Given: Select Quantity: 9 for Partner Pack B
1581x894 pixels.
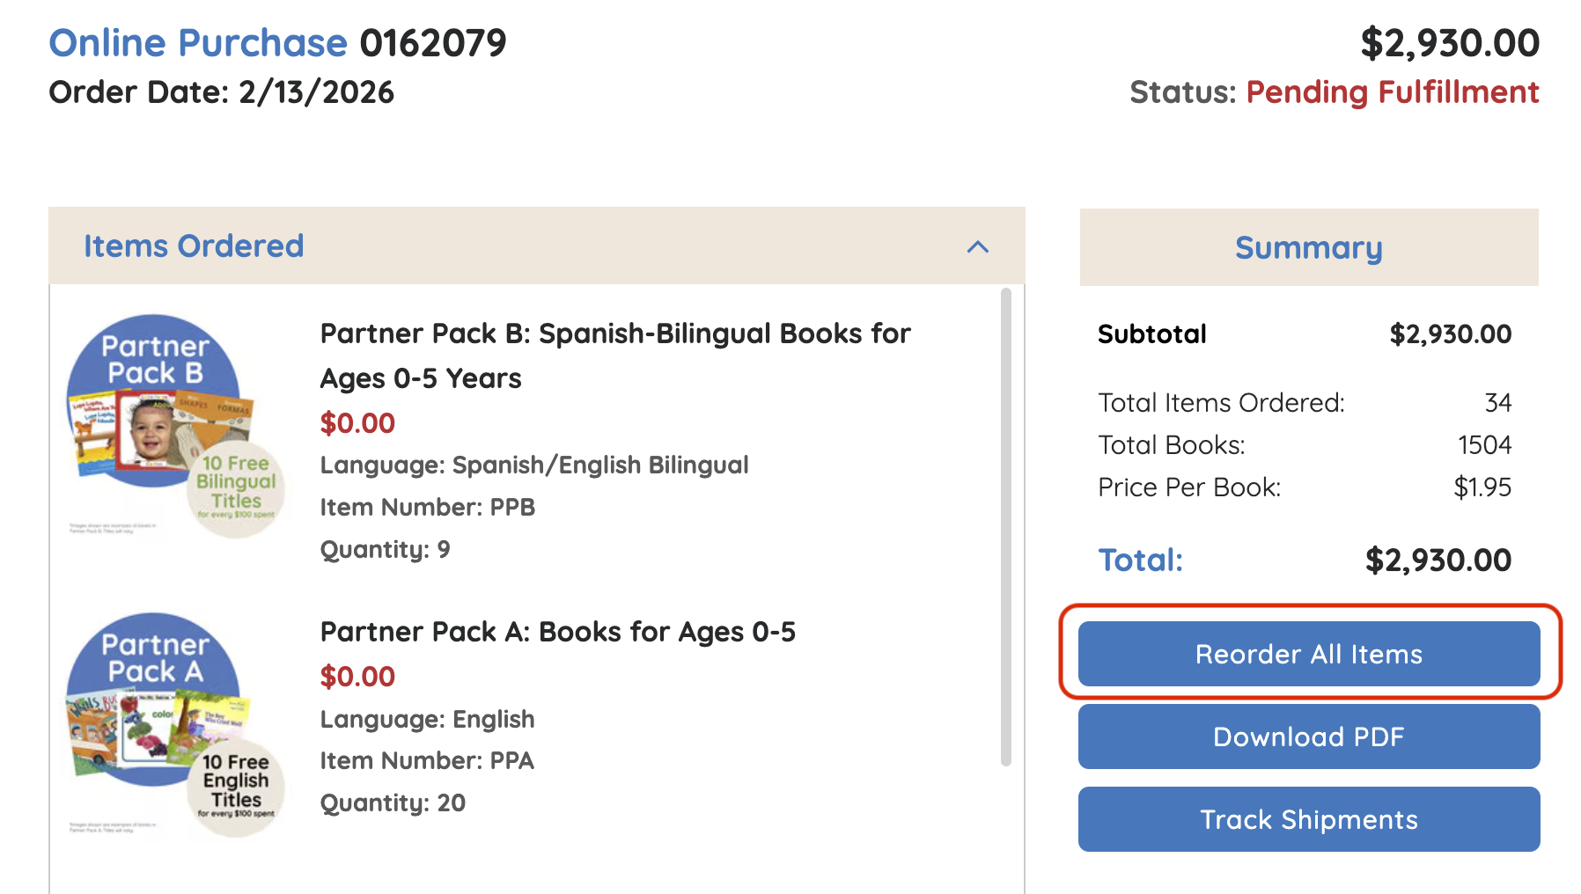Looking at the screenshot, I should [385, 548].
